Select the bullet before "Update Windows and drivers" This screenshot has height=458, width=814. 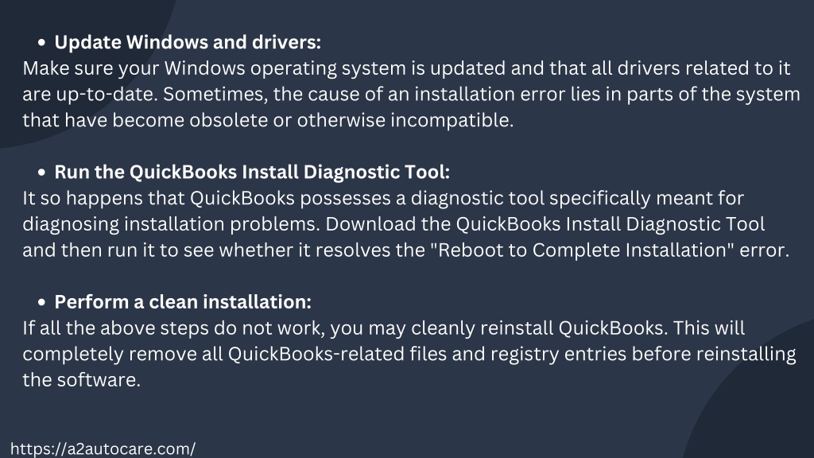(x=41, y=43)
